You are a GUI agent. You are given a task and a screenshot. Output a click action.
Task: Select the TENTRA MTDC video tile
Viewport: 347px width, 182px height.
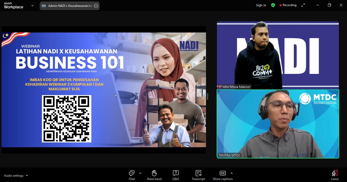coord(278,124)
